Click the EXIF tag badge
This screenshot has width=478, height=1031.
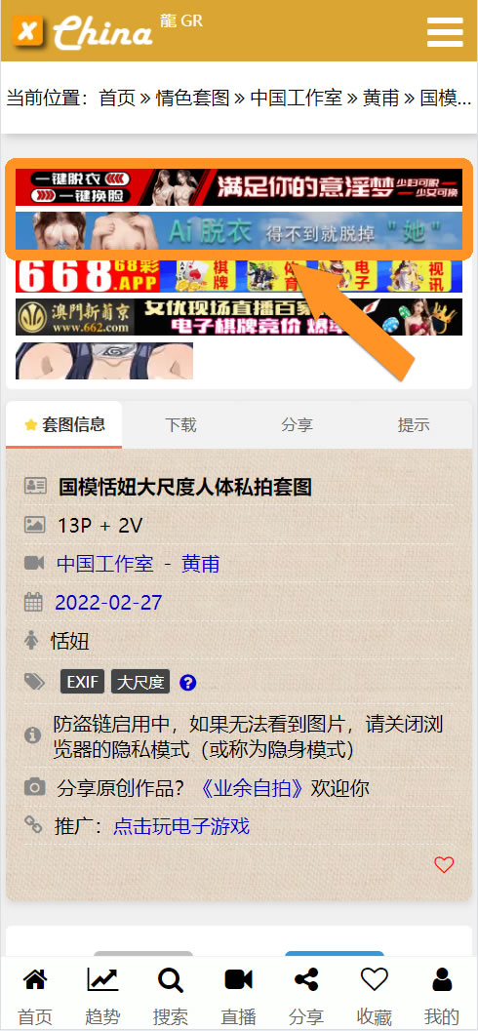click(x=83, y=683)
